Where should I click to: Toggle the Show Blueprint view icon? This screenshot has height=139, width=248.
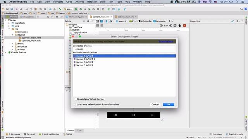pos(102,21)
